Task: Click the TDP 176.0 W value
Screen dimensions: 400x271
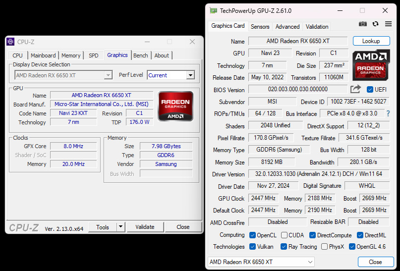Action: point(140,122)
